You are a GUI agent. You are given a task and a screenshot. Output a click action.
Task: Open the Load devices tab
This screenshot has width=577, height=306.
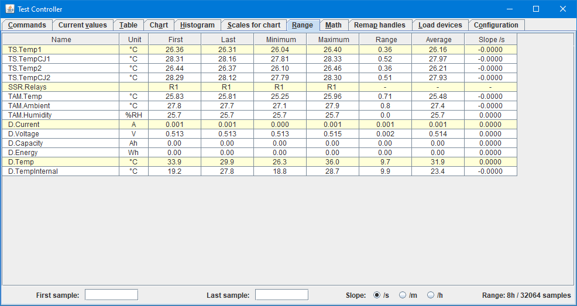440,25
